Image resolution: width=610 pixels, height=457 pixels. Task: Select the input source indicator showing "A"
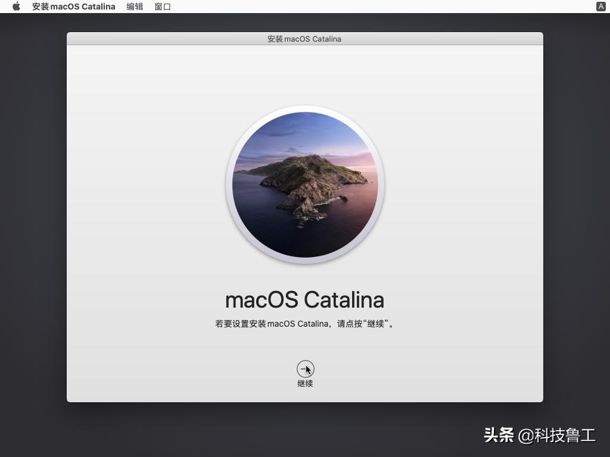(601, 7)
